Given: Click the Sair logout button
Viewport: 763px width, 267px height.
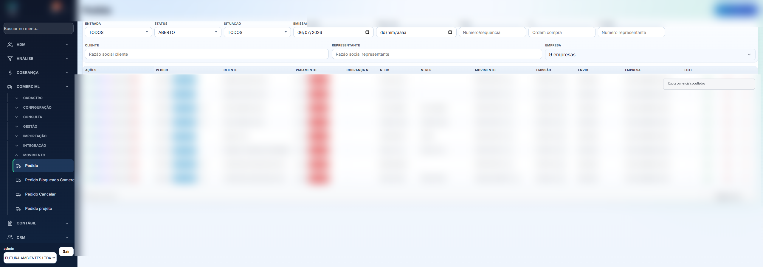Looking at the screenshot, I should click(x=66, y=252).
